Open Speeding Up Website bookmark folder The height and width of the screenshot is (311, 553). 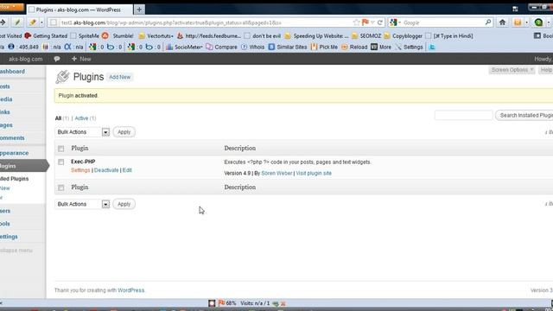[316, 36]
